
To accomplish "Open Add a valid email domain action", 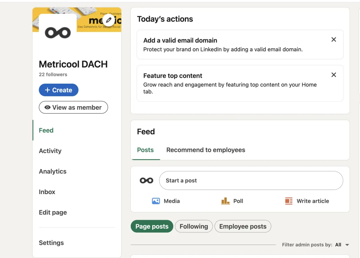I will tap(240, 45).
